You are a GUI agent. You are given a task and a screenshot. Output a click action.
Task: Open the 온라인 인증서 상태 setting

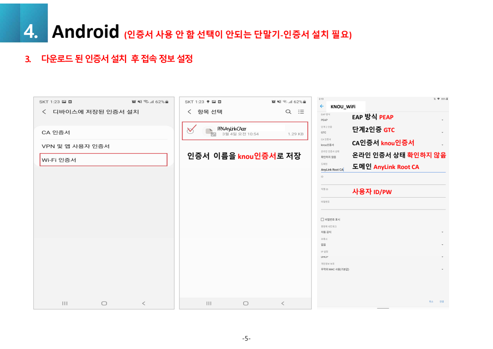coord(383,154)
